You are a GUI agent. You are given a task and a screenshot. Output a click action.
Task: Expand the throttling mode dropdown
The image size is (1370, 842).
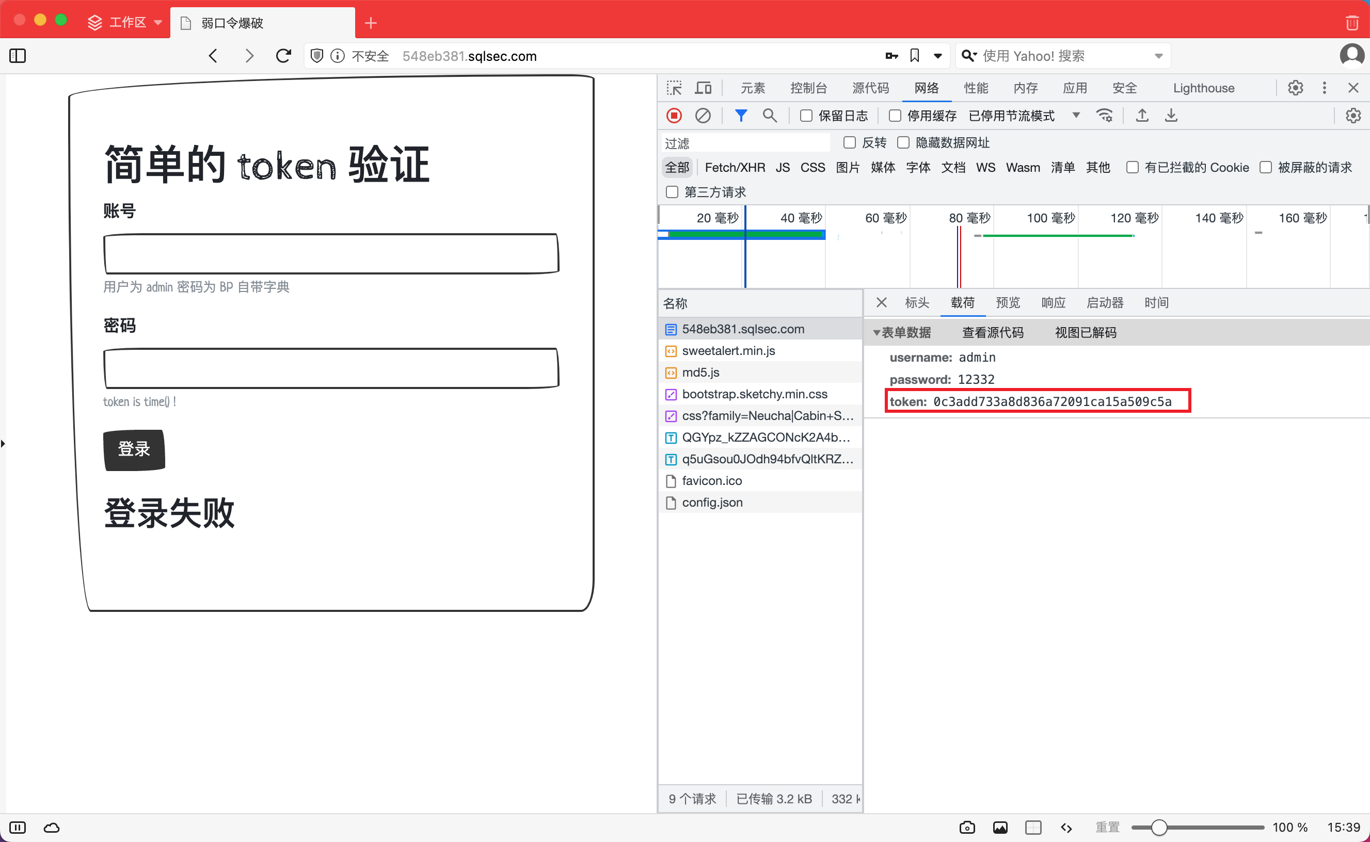coord(1076,115)
